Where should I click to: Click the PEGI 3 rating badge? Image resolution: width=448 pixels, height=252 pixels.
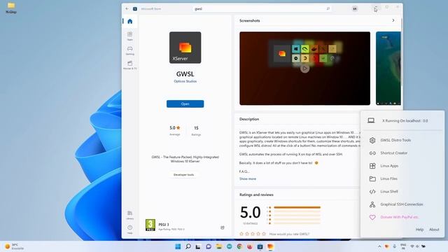(150, 225)
